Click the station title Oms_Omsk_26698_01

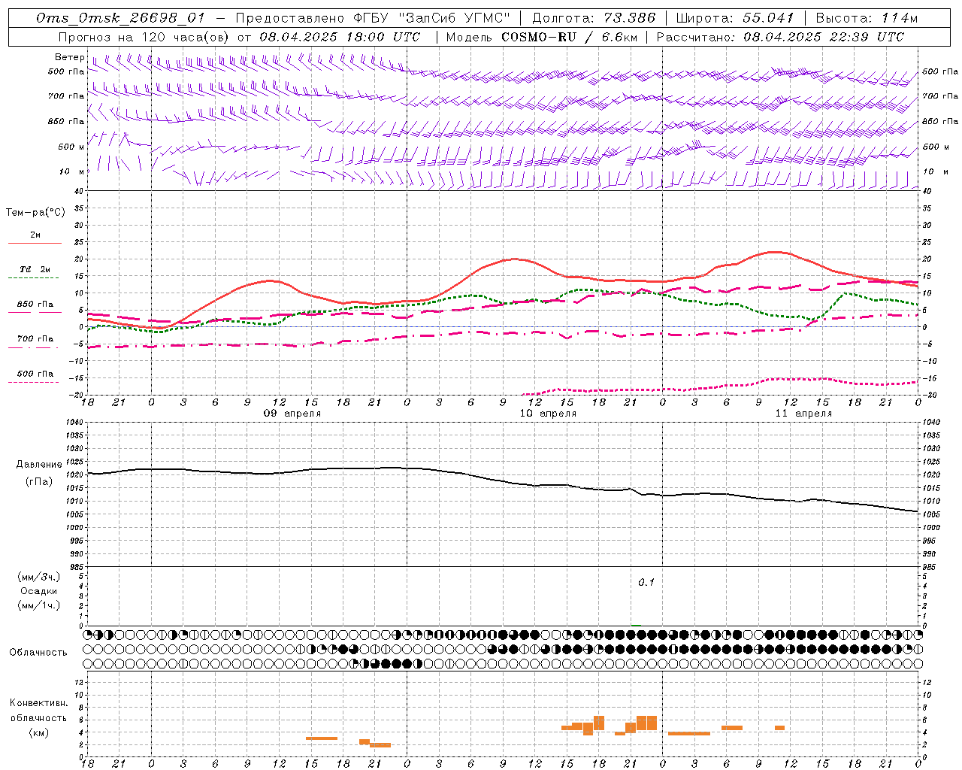coord(119,18)
